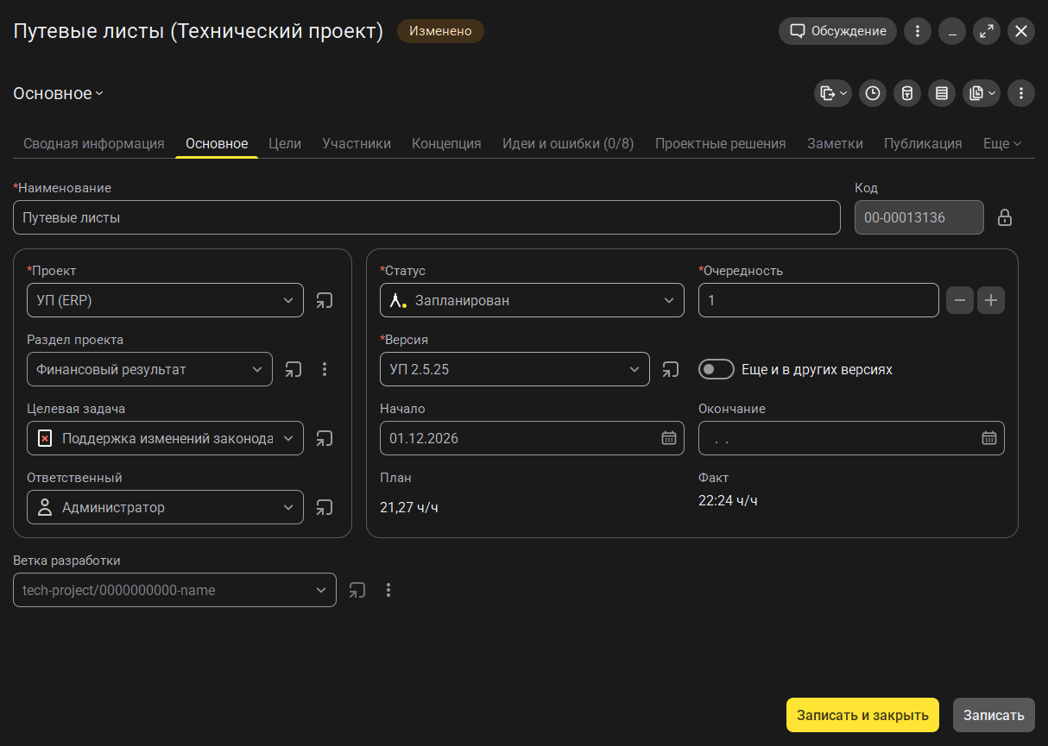Expand the Статус dropdown
The image size is (1048, 746).
coord(668,300)
